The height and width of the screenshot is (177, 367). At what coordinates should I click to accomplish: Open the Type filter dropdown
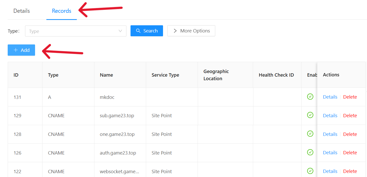[x=75, y=31]
